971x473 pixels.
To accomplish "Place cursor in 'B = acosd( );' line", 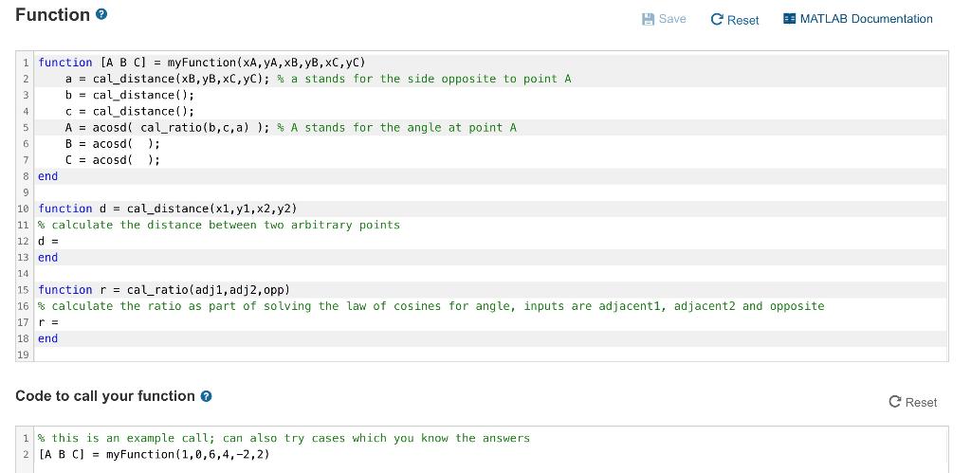I will pos(113,144).
